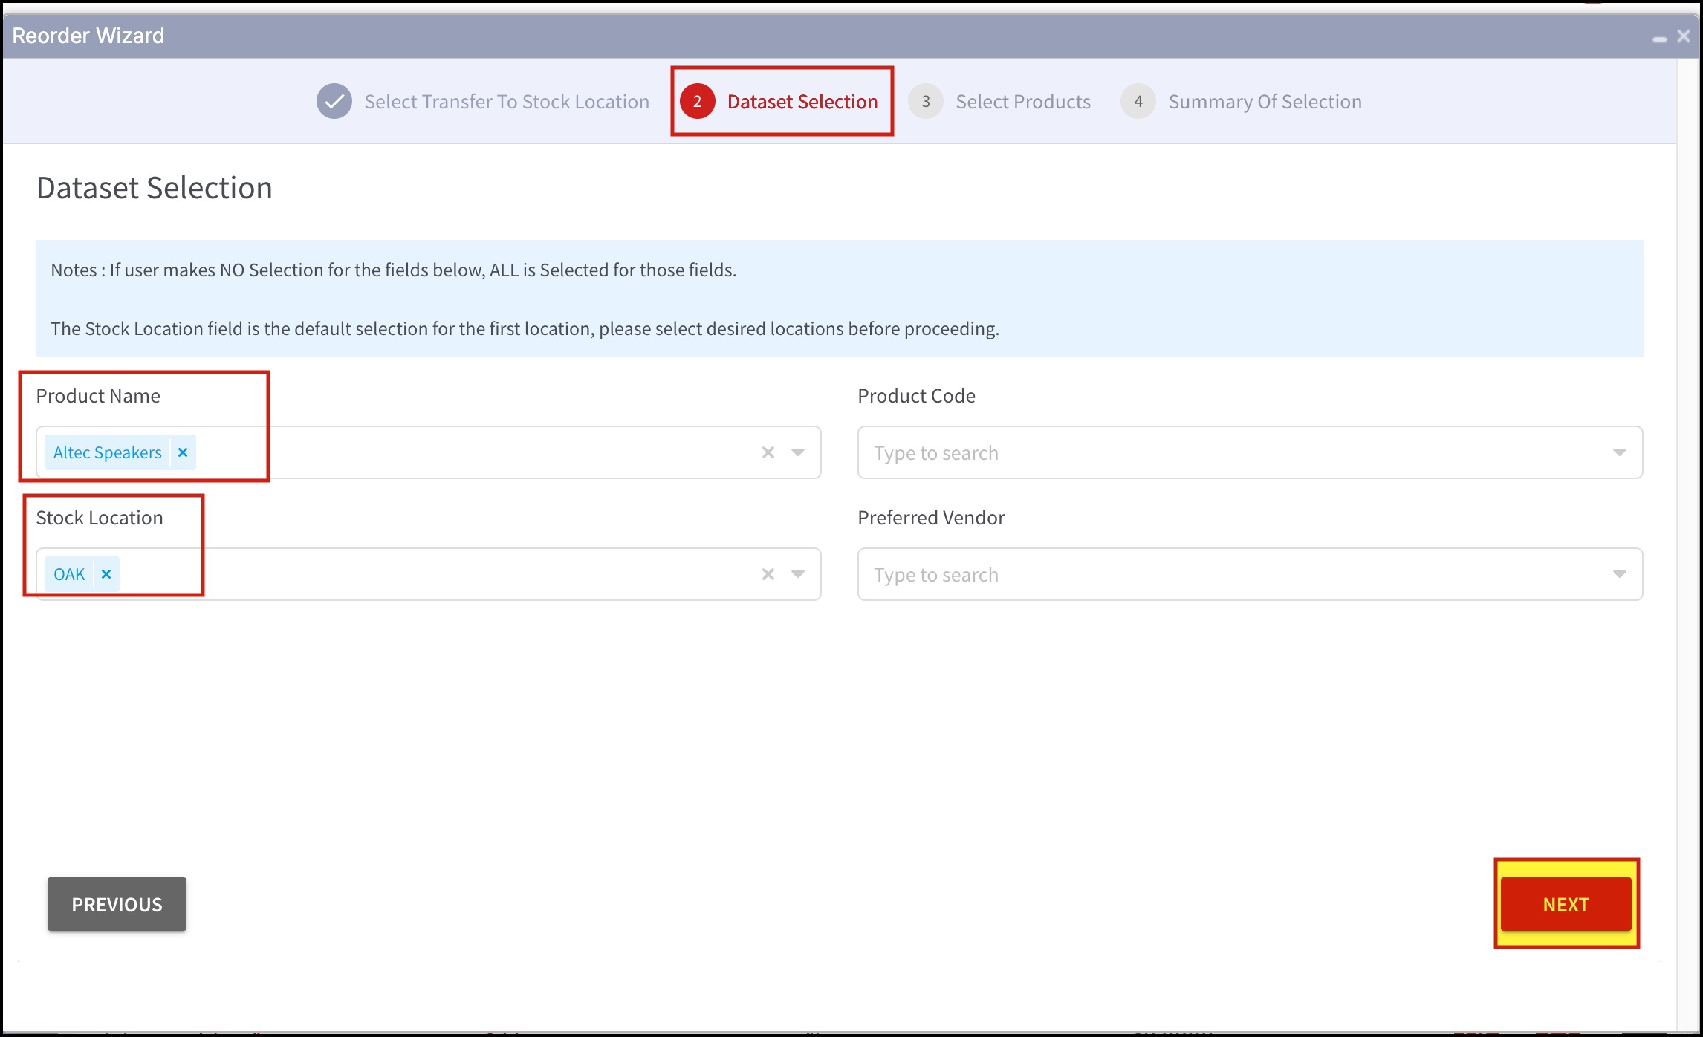Click the step 2 circle icon
The image size is (1703, 1037).
point(697,102)
